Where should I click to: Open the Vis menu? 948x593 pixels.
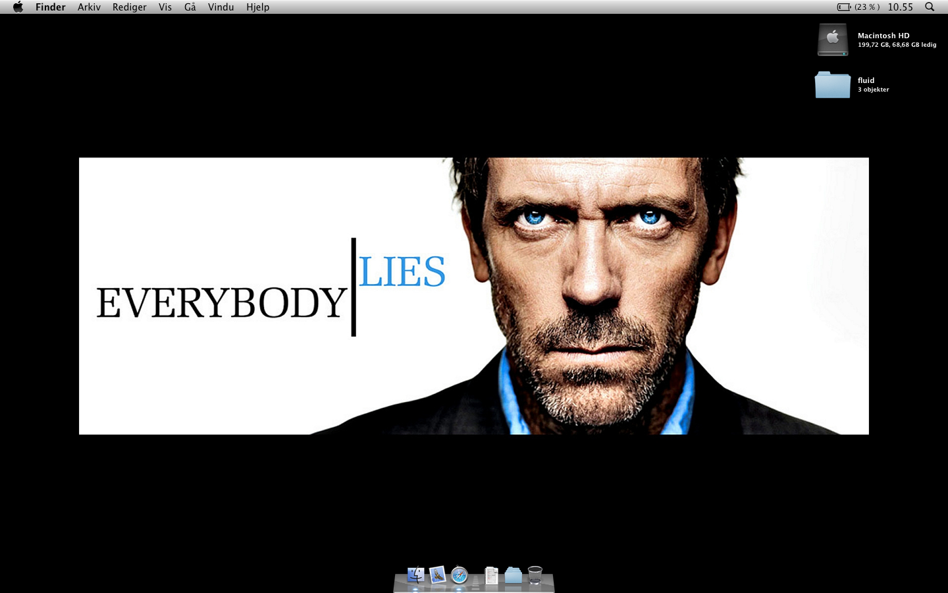pyautogui.click(x=165, y=7)
